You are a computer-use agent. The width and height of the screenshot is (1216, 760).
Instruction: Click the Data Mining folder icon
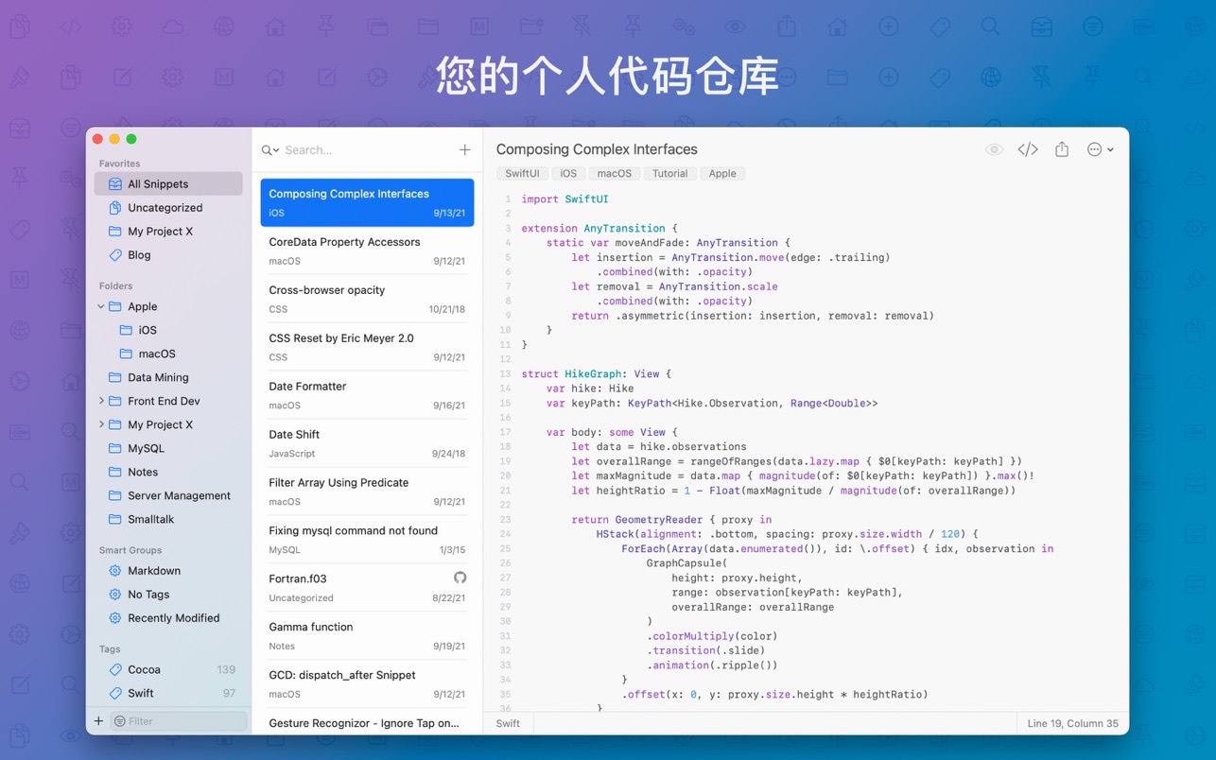coord(114,377)
